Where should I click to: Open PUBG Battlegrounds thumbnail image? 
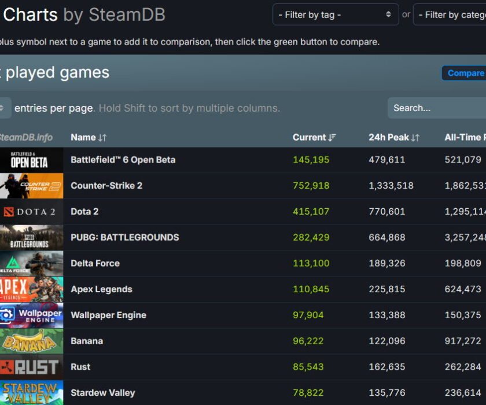point(32,238)
